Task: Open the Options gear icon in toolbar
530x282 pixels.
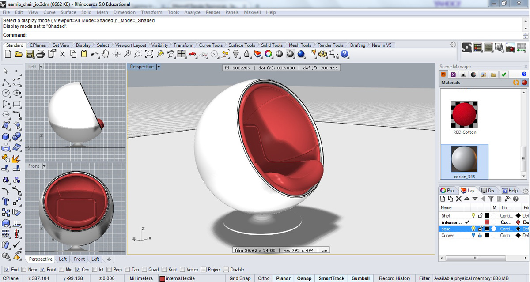Action: (x=323, y=54)
